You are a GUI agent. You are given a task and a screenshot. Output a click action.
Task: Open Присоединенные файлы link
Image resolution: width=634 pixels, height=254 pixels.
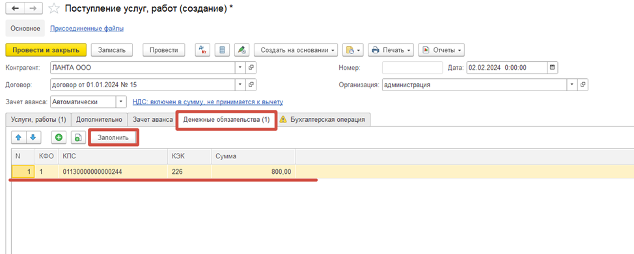87,28
